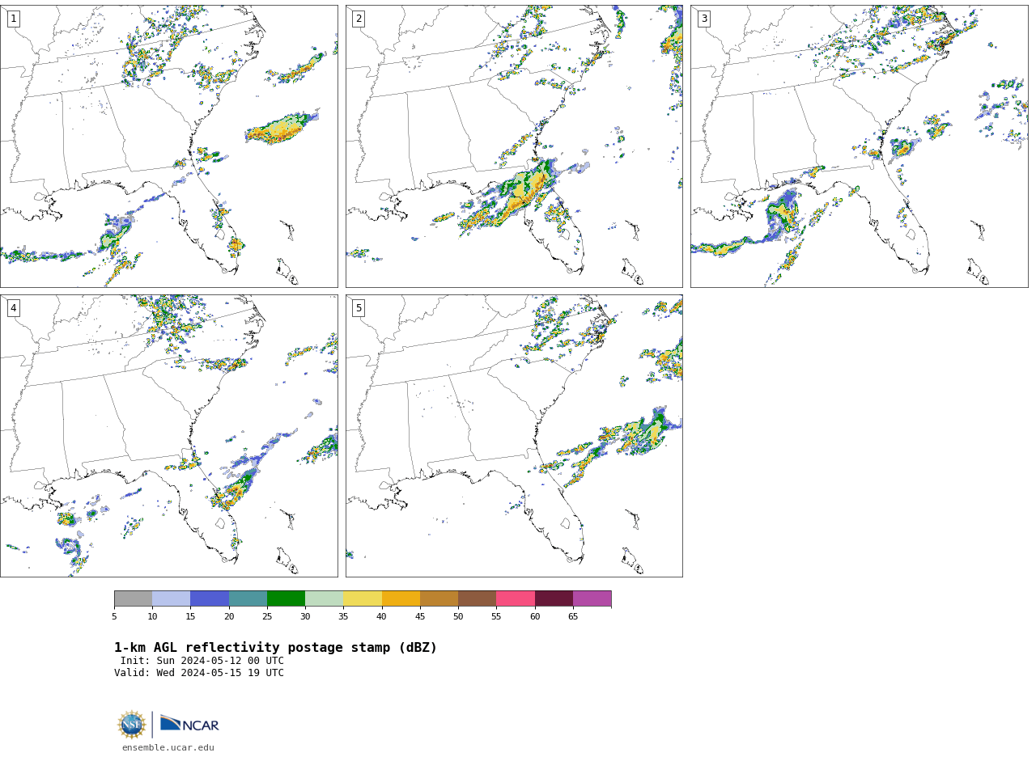Image resolution: width=1036 pixels, height=757 pixels.
Task: Open ensemble member 5 reflectivity map
Action: 514,436
